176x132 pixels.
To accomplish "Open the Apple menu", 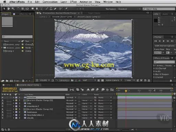I will click(x=5, y=2).
